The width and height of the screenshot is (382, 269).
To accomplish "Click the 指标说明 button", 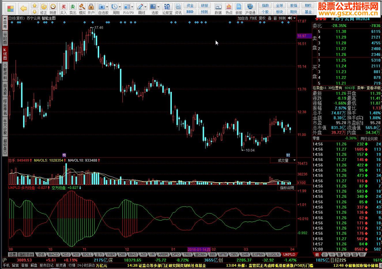I will [287, 188].
